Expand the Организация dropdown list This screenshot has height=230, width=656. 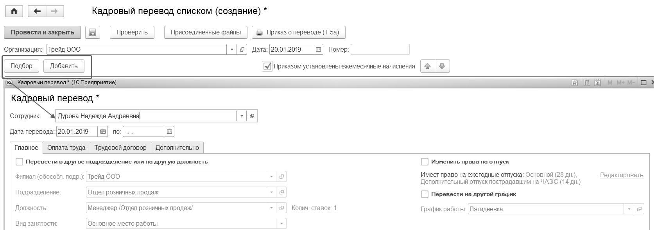[x=232, y=50]
